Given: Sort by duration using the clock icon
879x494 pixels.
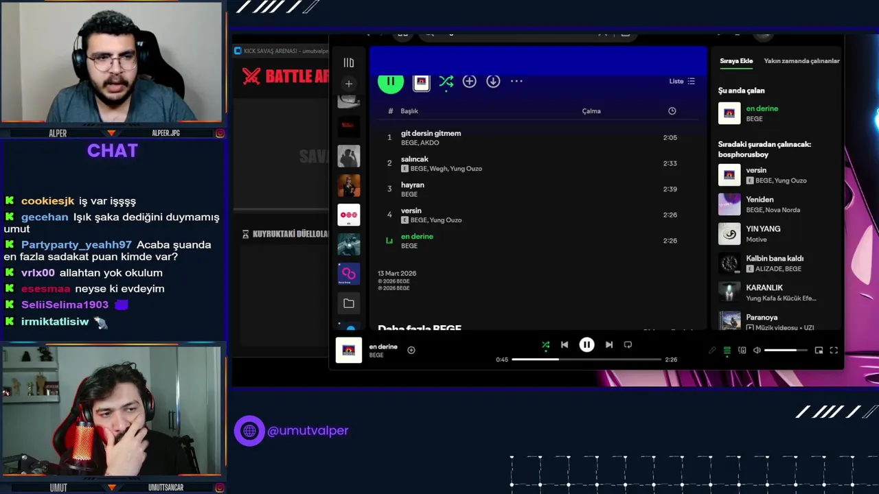Looking at the screenshot, I should [x=672, y=111].
